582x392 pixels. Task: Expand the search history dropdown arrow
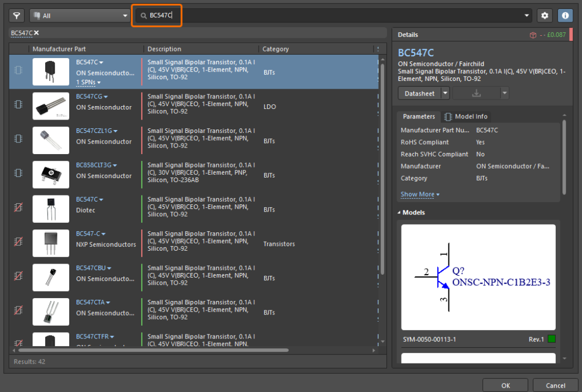526,16
